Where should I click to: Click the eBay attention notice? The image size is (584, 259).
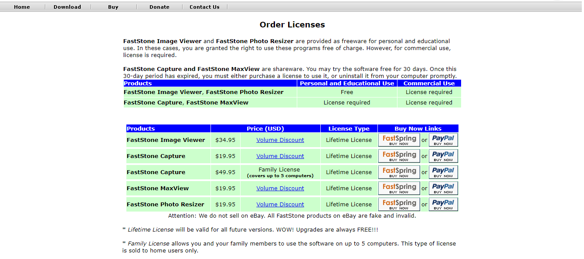tap(292, 216)
